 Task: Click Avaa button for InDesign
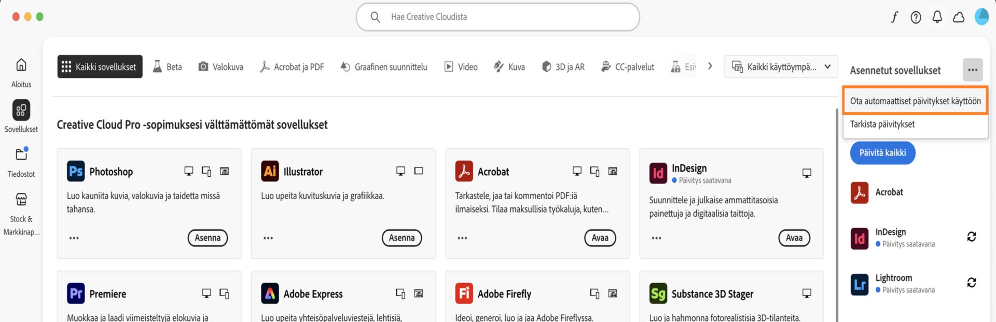(x=794, y=238)
